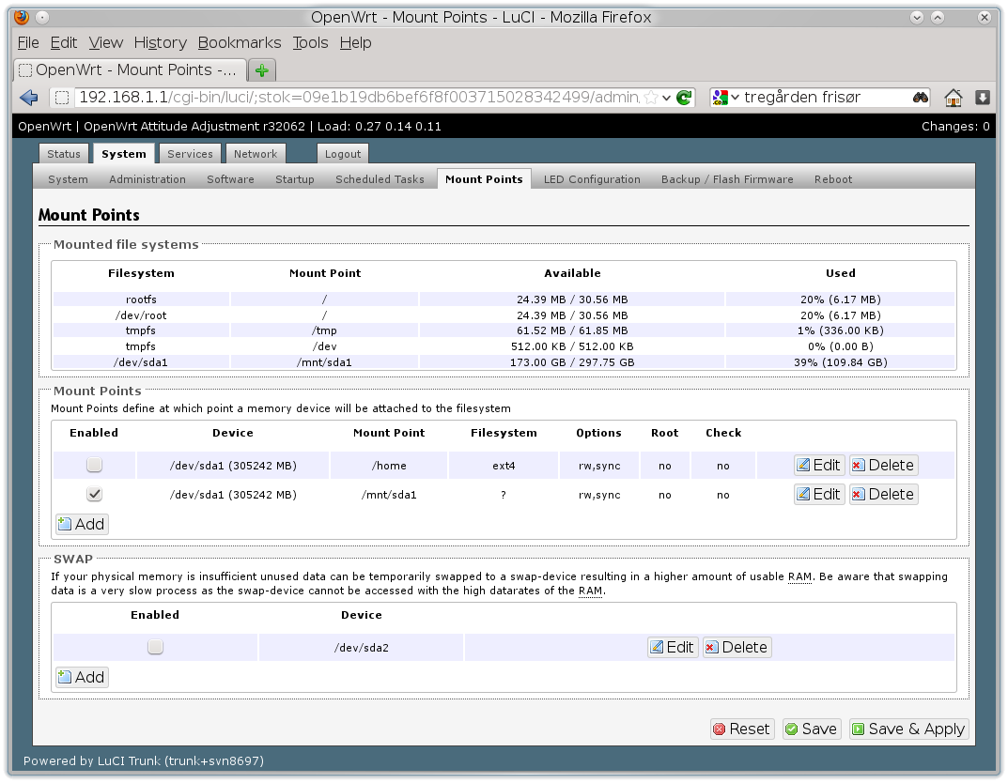Open the Help menu
1008x783 pixels.
(x=355, y=42)
